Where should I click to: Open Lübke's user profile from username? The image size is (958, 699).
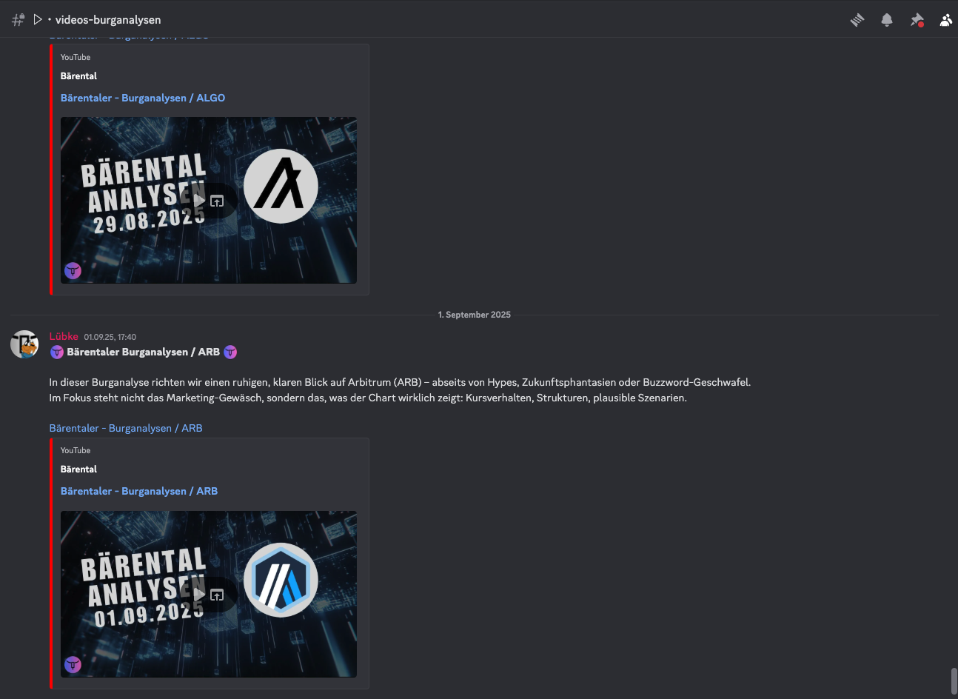pos(64,336)
